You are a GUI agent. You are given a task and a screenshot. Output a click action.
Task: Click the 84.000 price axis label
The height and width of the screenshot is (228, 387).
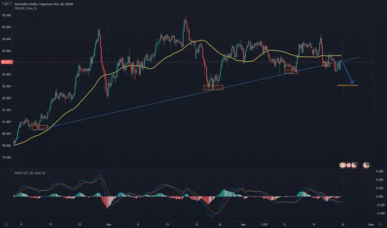tap(6, 51)
